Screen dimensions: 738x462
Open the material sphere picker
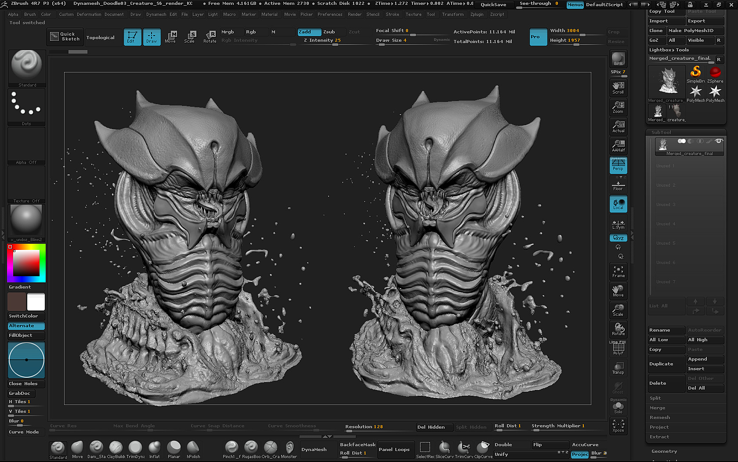(26, 223)
